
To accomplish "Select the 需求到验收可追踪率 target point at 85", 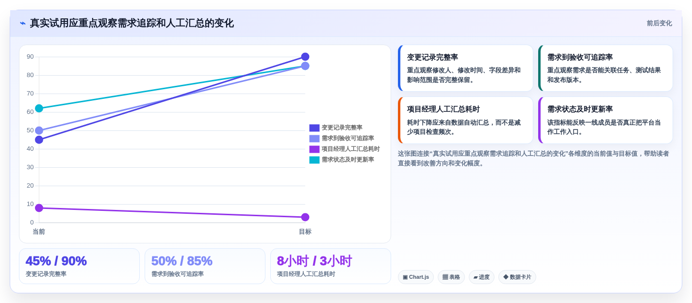I will [x=305, y=66].
